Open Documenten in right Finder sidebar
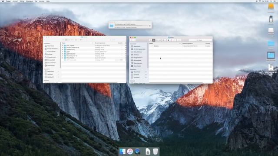Image resolution: width=278 pixels, height=156 pixels. (x=138, y=63)
